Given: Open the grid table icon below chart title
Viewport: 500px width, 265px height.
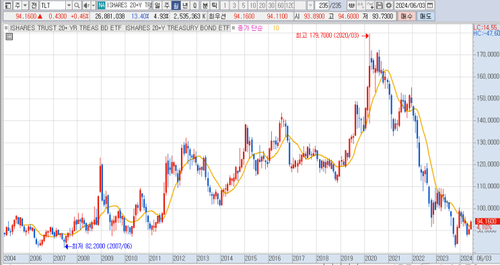Looking at the screenshot, I should click(9, 37).
